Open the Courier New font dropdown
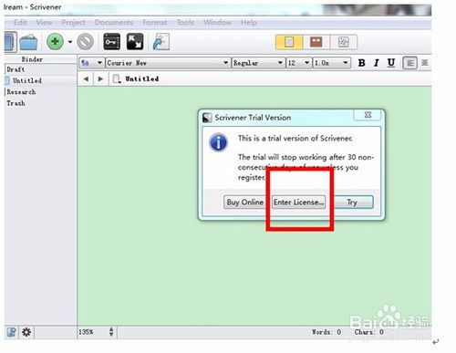 coord(168,63)
